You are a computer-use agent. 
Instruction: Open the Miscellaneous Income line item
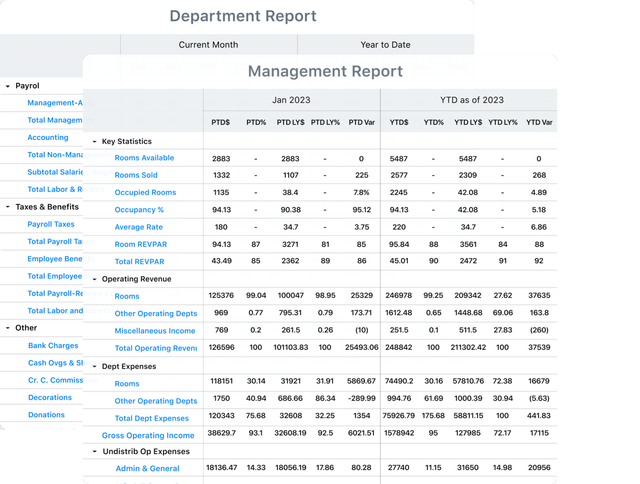[155, 331]
